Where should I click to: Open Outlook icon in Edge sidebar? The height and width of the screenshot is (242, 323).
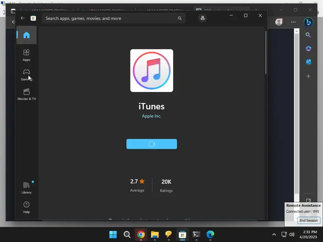(x=308, y=62)
